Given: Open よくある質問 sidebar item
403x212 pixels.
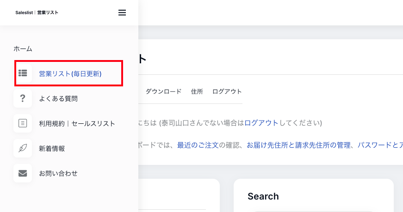Looking at the screenshot, I should point(58,98).
